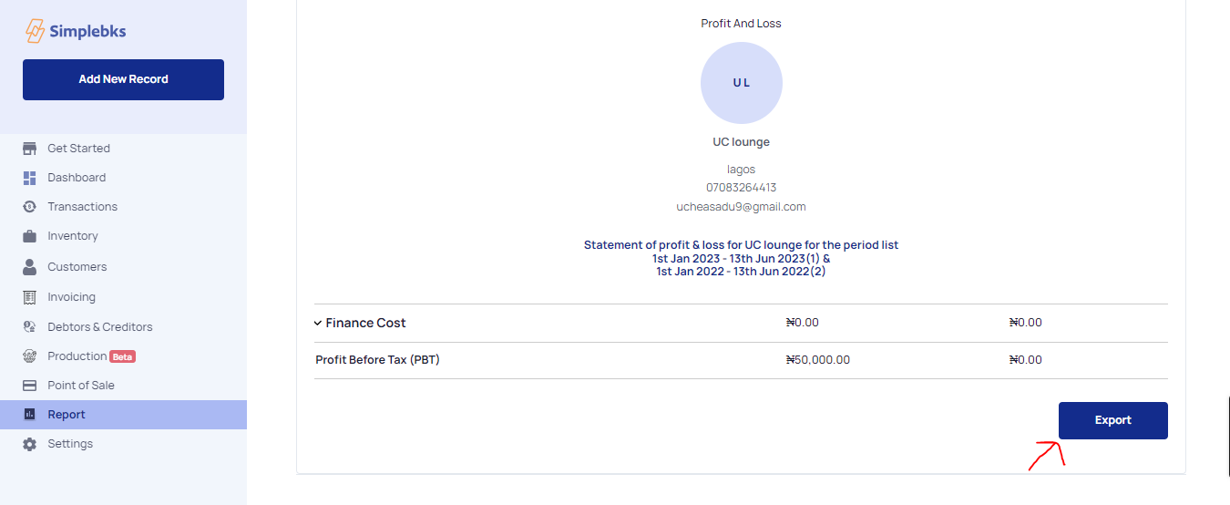Click the Add New Record button

click(123, 79)
